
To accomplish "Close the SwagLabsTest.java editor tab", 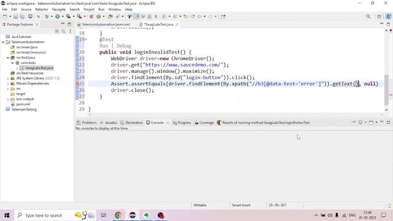I will click(177, 25).
